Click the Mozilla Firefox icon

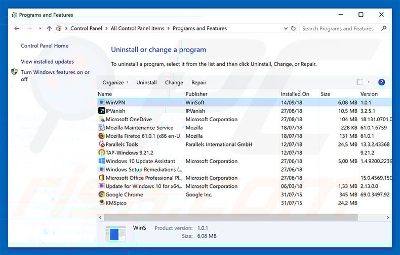click(102, 136)
